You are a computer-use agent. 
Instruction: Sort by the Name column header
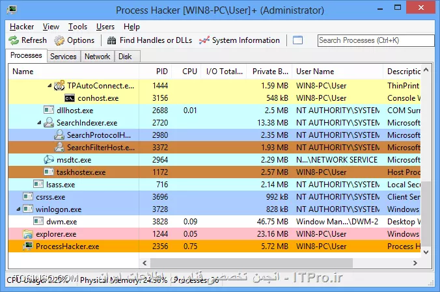point(74,72)
